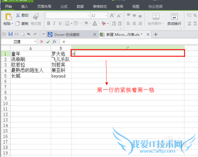Screen dimensions: 198x157
Task: Align text to bottom
Action: (140, 16)
